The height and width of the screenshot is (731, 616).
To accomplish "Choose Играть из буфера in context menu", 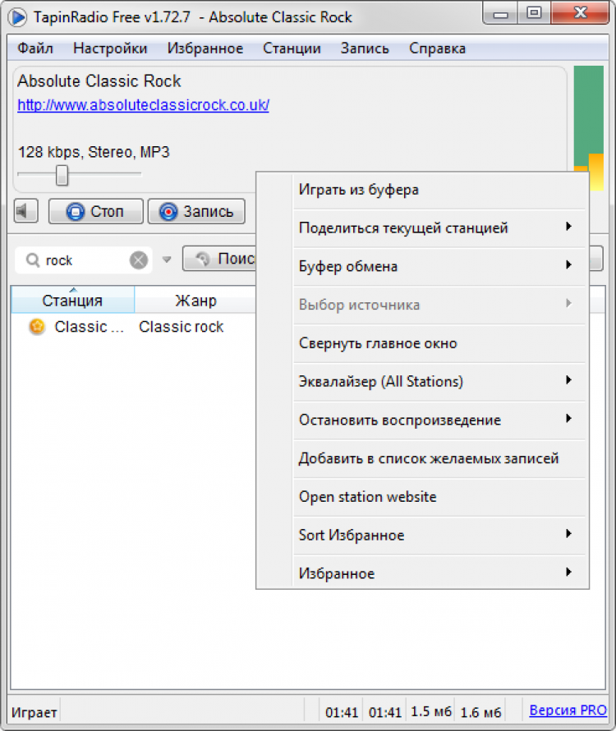I will click(439, 190).
